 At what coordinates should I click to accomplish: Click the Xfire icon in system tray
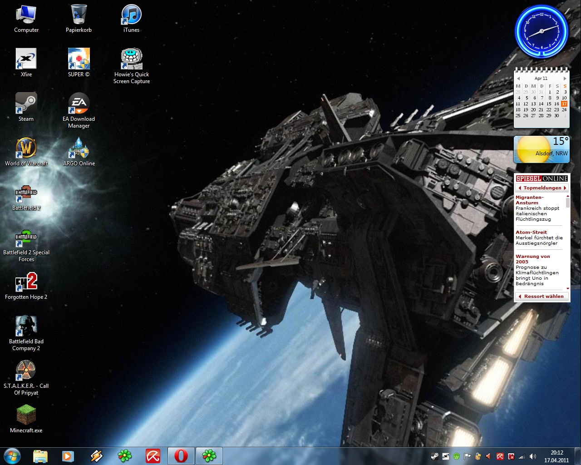[446, 456]
